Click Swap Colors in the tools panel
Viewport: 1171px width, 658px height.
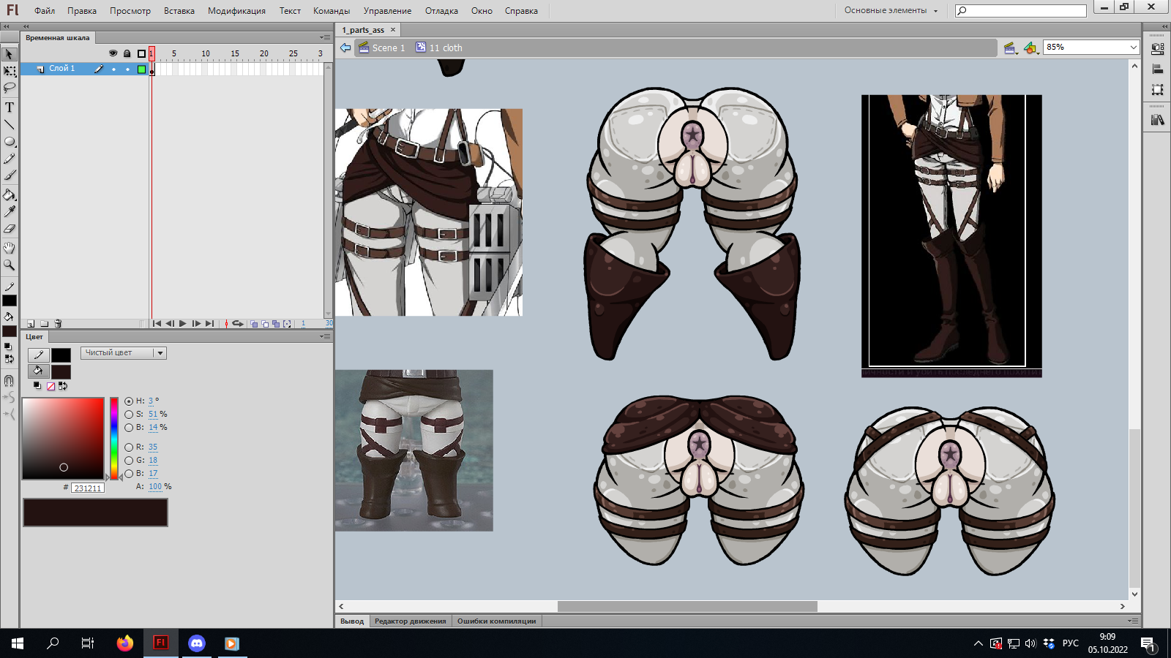click(10, 358)
